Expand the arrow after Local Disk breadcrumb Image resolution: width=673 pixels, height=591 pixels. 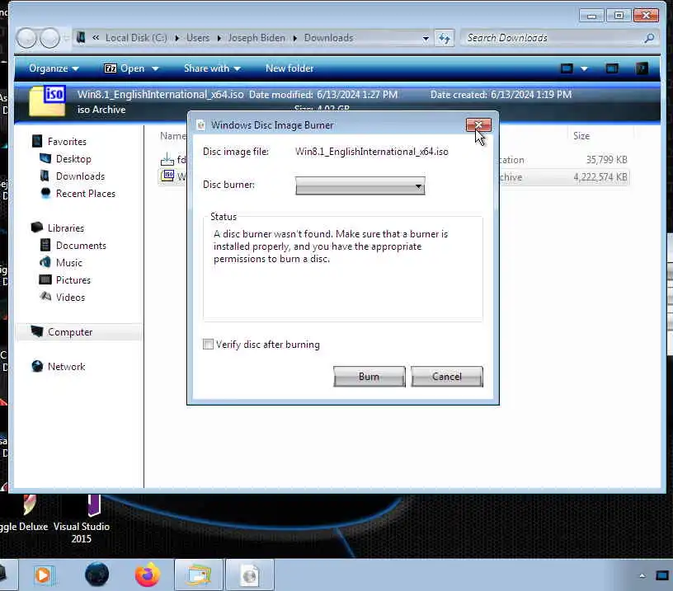click(x=176, y=38)
